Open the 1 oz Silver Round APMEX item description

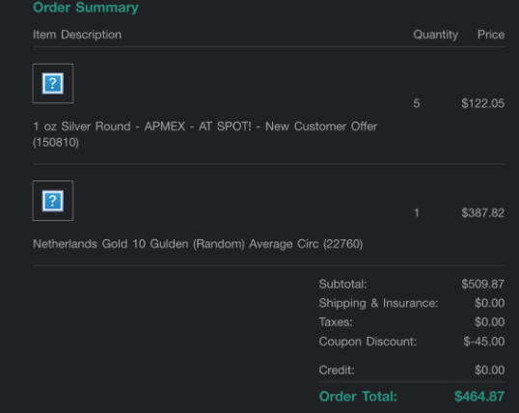(x=205, y=134)
